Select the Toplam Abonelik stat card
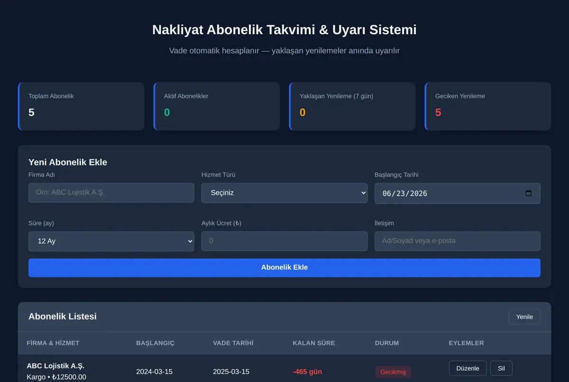Viewport: 569px width, 382px height. [x=81, y=106]
